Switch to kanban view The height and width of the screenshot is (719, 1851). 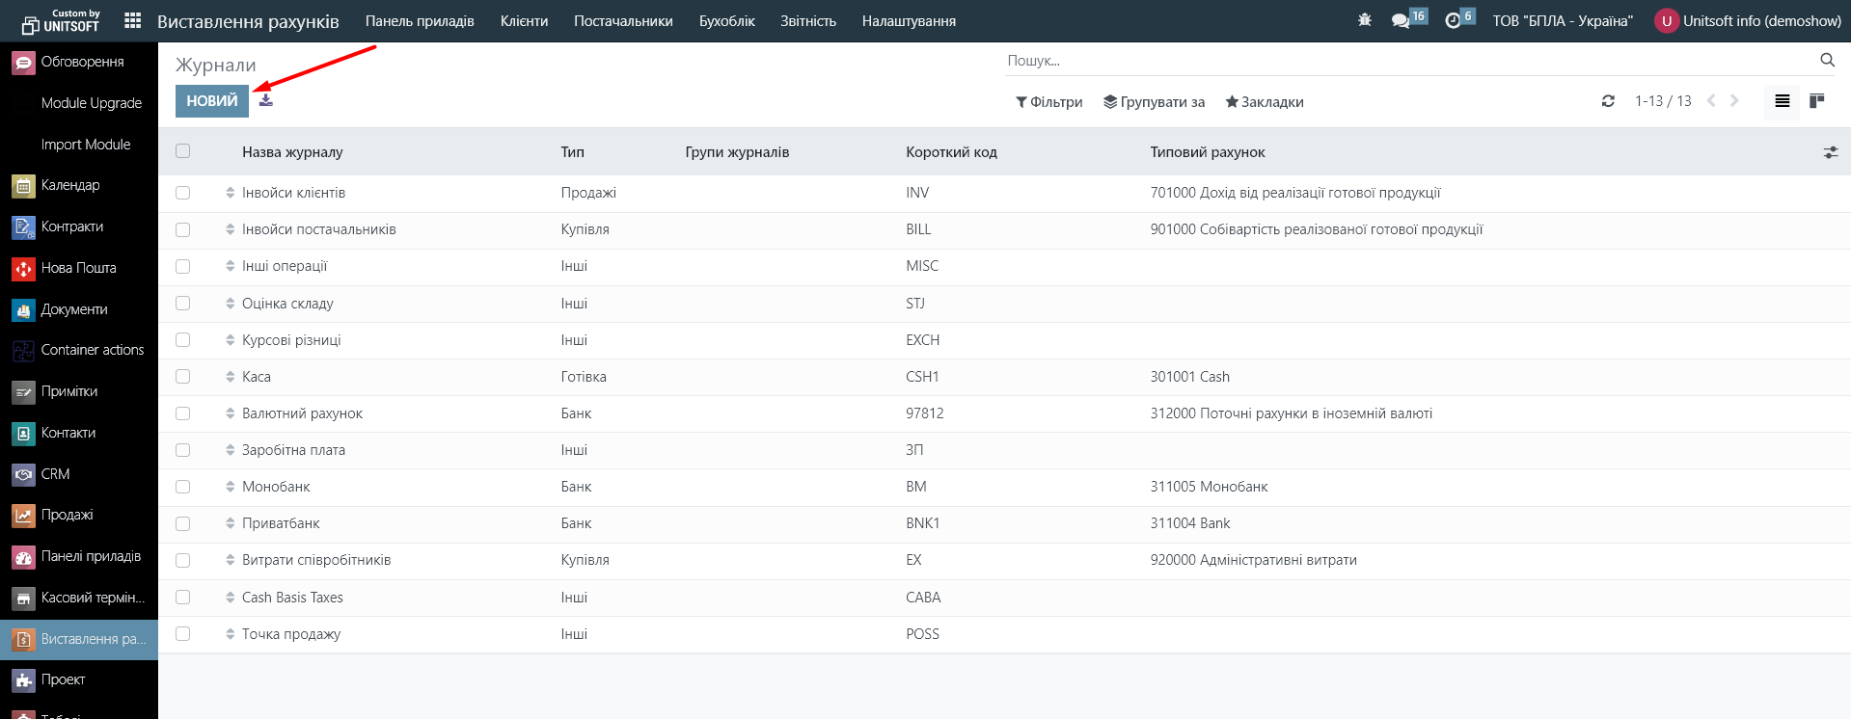1817,101
